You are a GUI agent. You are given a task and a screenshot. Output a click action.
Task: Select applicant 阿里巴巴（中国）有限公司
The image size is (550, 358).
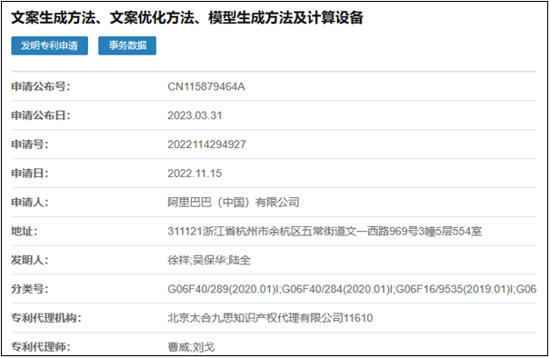tap(234, 203)
